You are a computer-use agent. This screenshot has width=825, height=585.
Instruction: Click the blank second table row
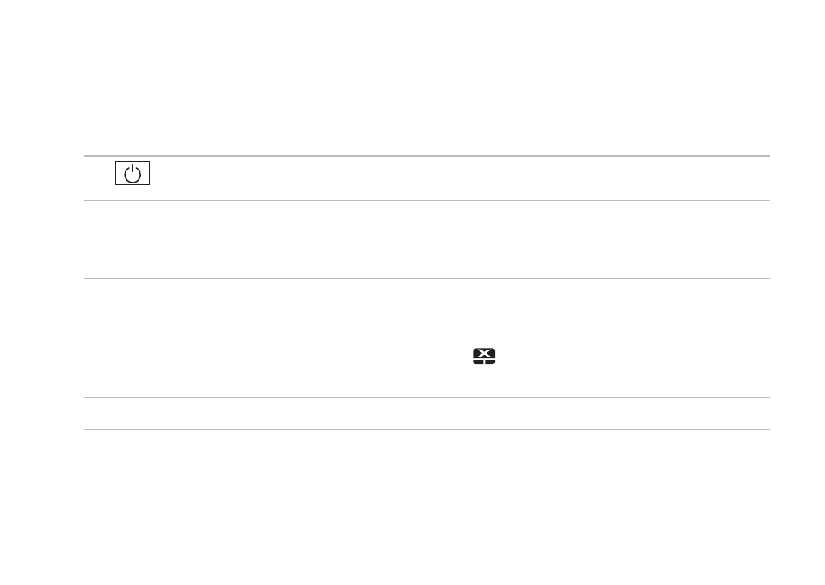pyautogui.click(x=427, y=240)
